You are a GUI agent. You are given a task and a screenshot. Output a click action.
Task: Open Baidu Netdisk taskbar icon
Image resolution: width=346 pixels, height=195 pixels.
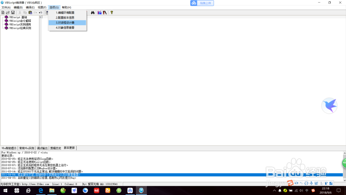130,190
